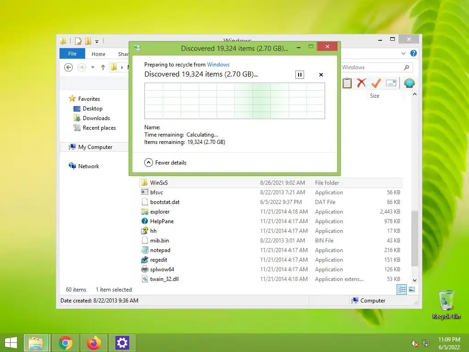Select the explorer application file
469x352 pixels.
click(271, 212)
